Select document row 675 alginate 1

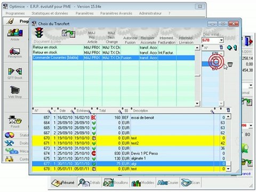click(x=129, y=158)
